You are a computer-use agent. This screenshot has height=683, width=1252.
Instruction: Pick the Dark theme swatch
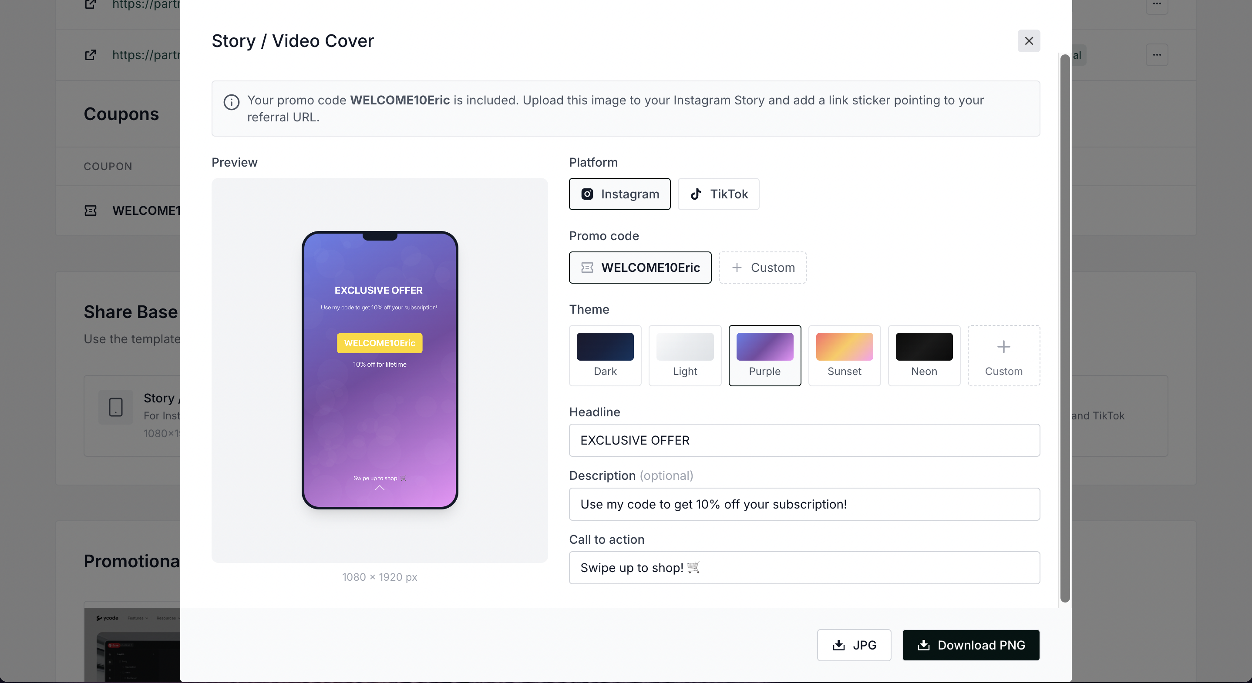coord(605,355)
